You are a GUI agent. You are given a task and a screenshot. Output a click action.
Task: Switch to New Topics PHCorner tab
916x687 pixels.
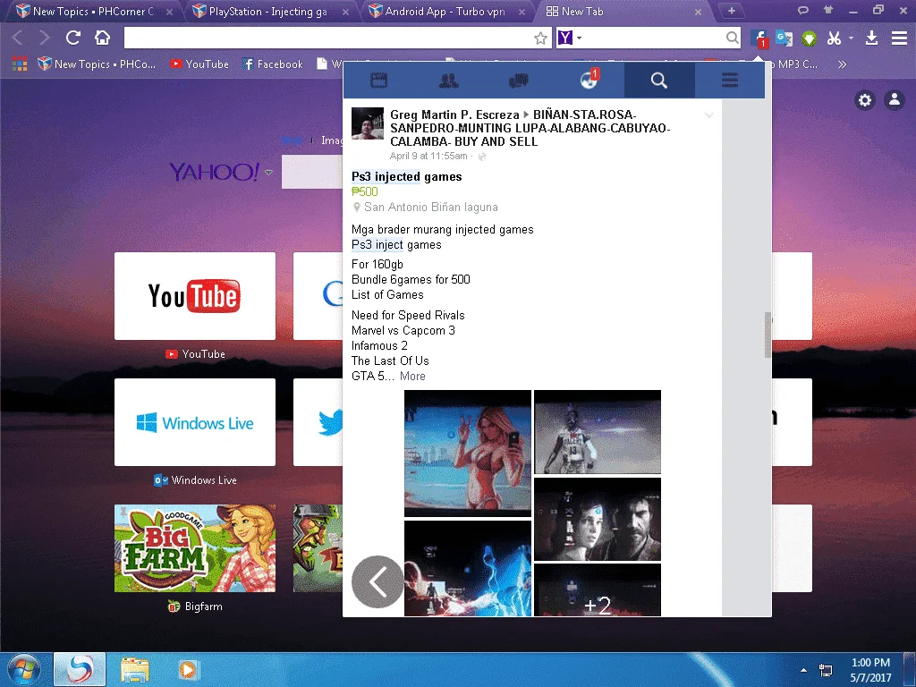tap(92, 11)
